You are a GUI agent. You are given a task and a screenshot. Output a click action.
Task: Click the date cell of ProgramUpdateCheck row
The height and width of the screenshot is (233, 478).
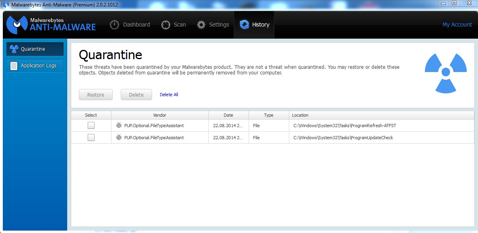pyautogui.click(x=229, y=138)
